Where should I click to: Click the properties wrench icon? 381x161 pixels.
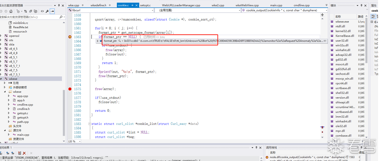coord(47,11)
